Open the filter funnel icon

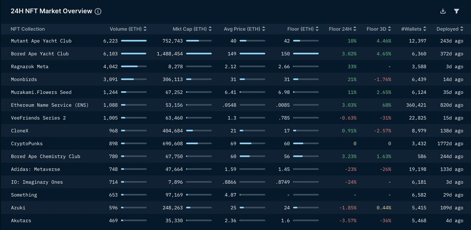[456, 11]
